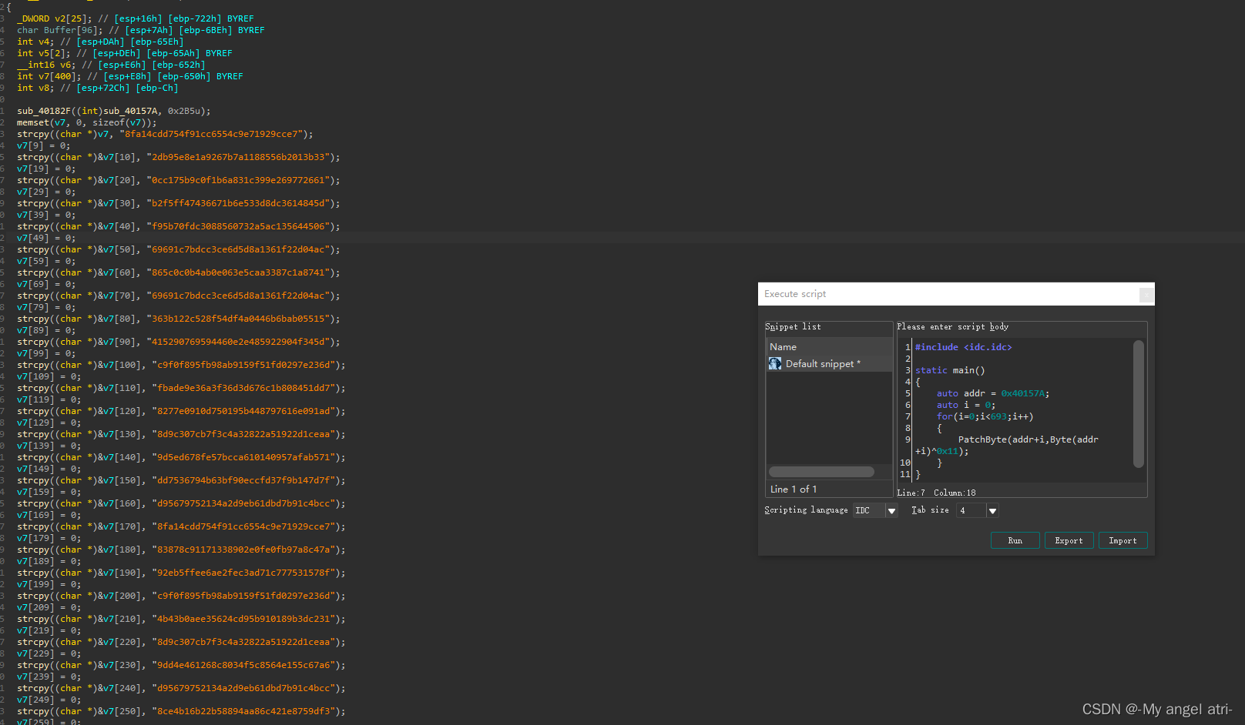This screenshot has width=1245, height=725.
Task: Click the strcpy line for &v7[90]
Action: coord(178,342)
